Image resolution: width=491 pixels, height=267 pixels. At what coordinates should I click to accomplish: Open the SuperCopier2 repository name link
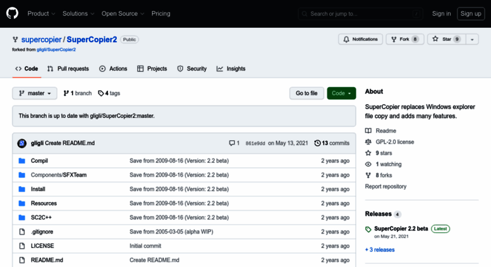(92, 40)
